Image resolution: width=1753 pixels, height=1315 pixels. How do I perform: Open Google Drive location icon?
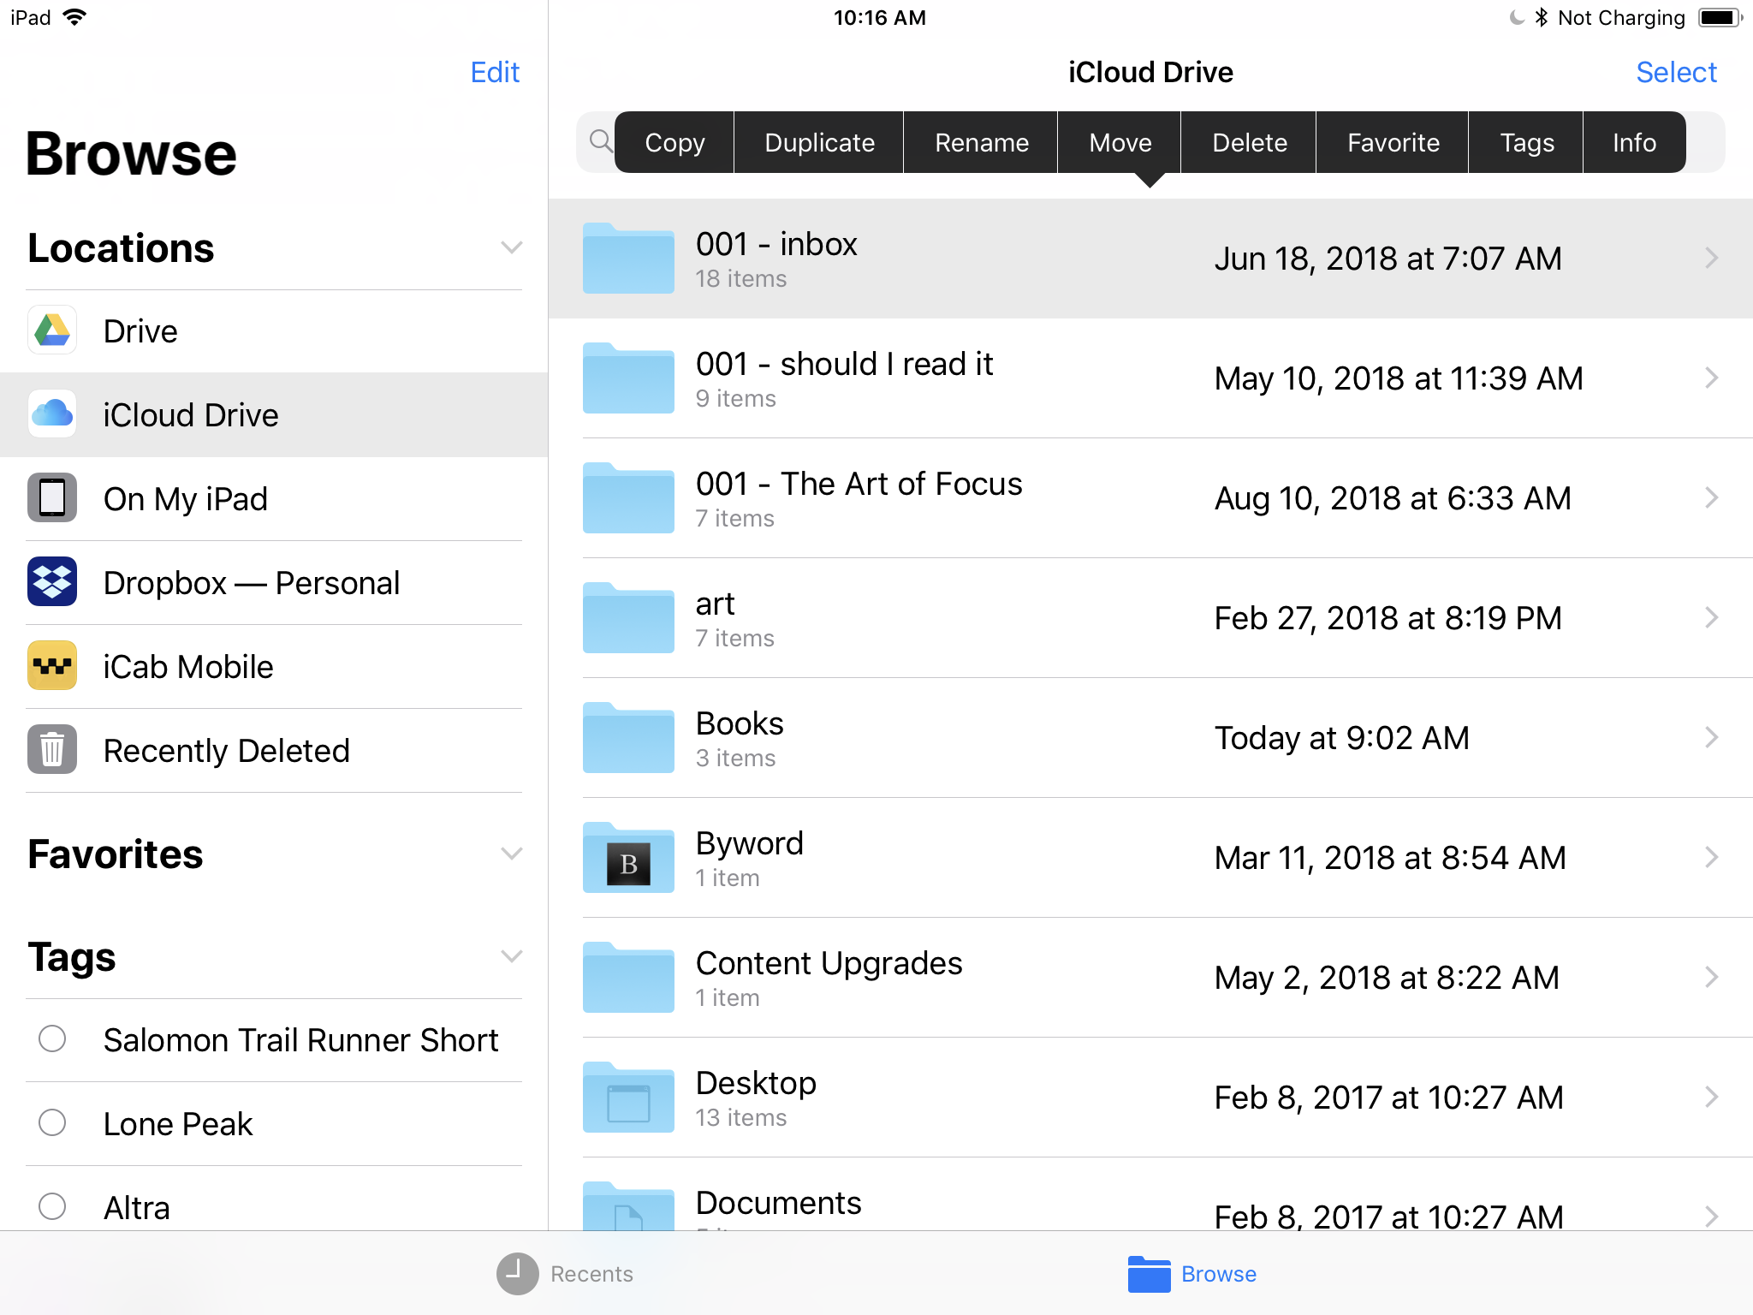point(52,330)
